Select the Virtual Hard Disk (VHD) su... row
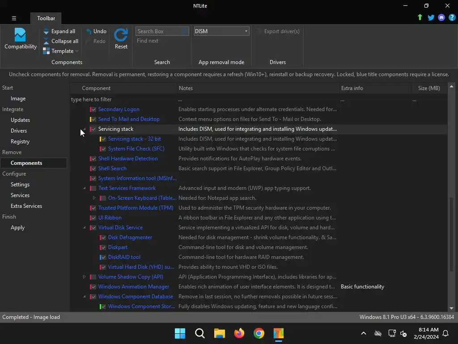Screen dimensions: 458x344 point(259,267)
